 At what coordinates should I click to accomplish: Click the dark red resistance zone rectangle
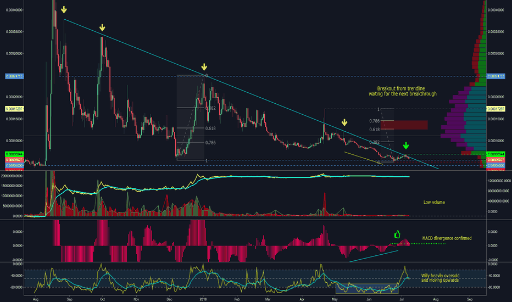coord(404,125)
